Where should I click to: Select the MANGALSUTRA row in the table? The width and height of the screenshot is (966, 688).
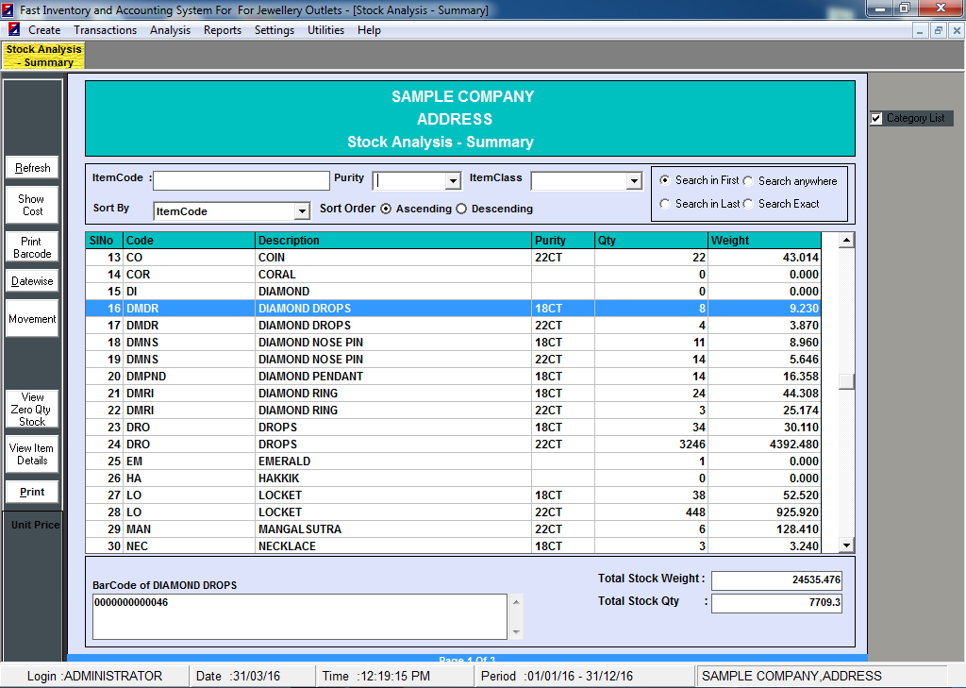tap(299, 529)
